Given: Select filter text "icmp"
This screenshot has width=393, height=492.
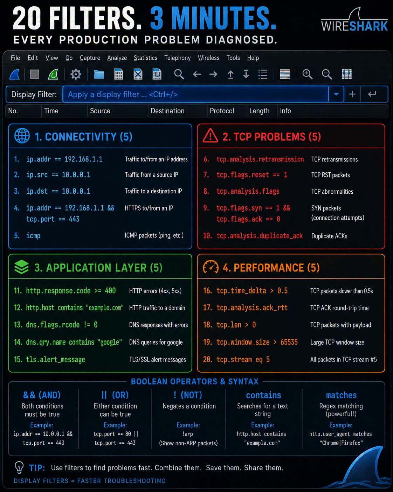Looking at the screenshot, I should click(x=33, y=236).
